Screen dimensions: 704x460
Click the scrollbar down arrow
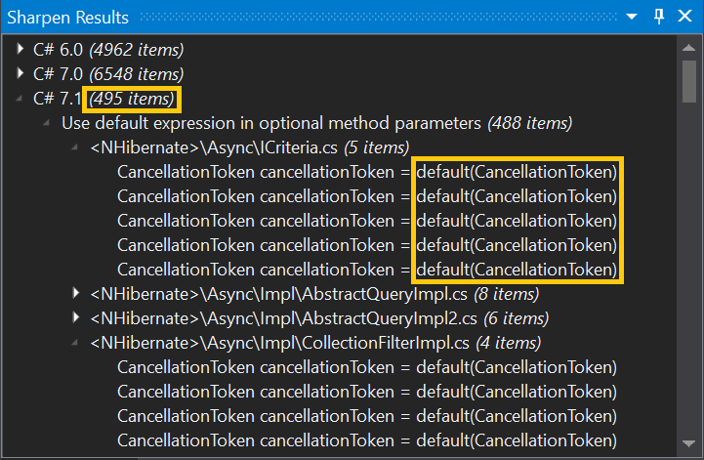pyautogui.click(x=688, y=443)
